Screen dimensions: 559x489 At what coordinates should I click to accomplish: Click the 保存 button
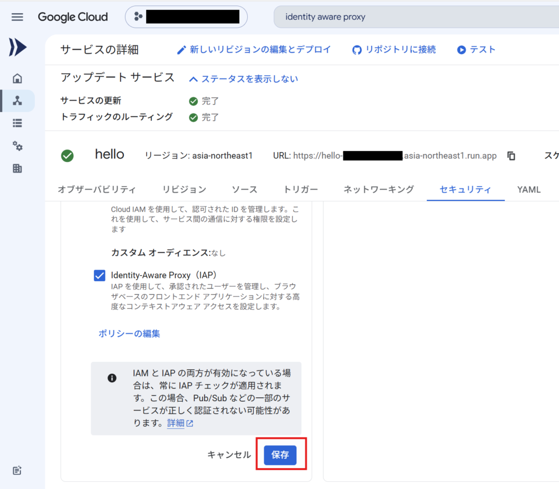280,455
